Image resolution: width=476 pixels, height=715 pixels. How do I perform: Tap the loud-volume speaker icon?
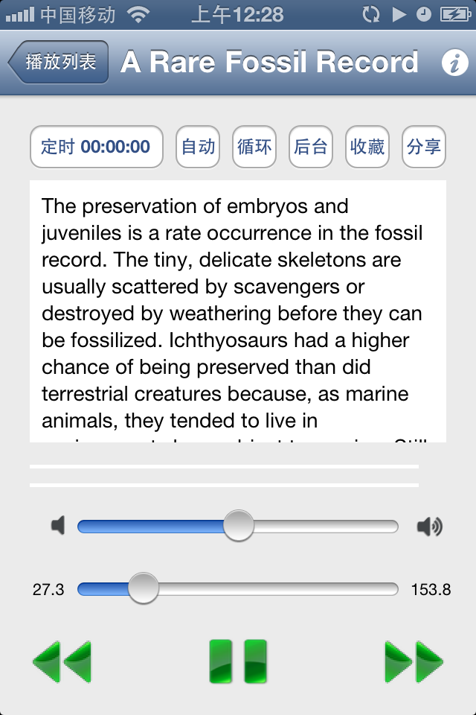(x=429, y=527)
